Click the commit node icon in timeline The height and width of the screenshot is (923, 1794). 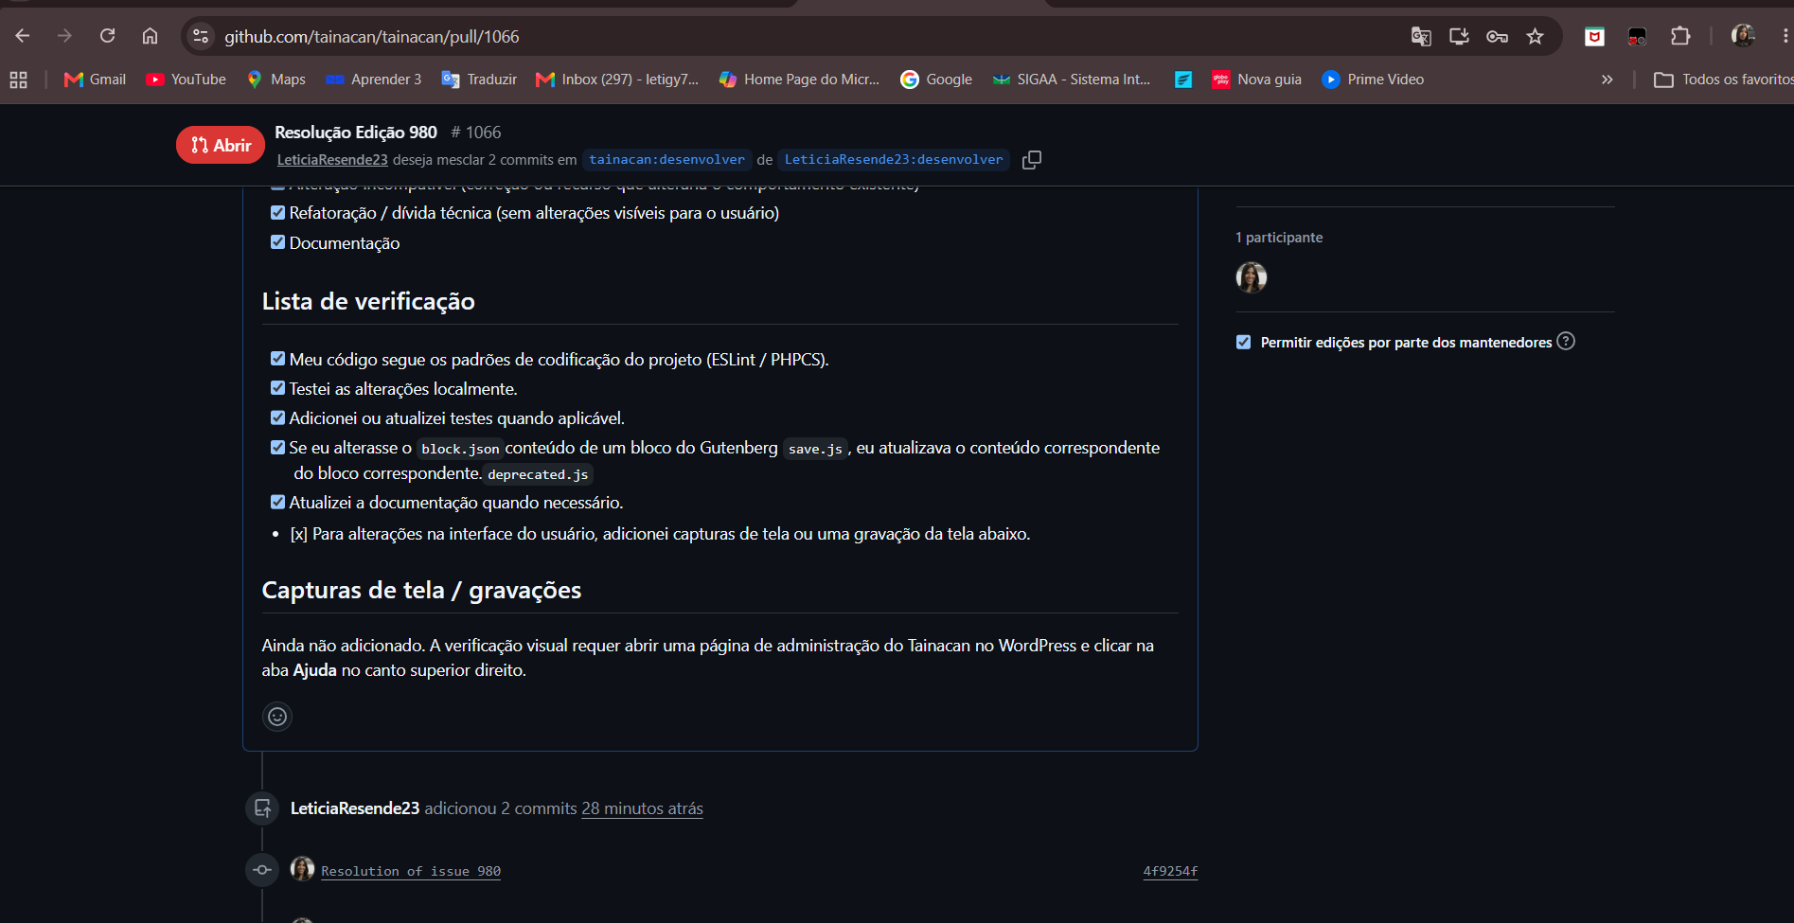point(262,870)
